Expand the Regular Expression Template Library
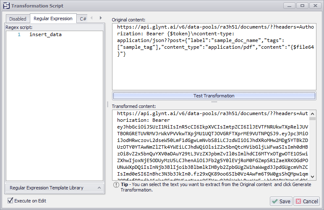 coord(46,188)
